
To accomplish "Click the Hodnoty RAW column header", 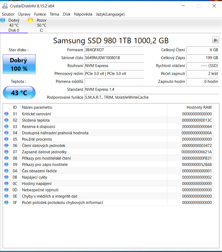I will click(190, 107).
